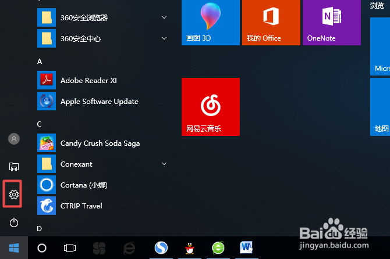Open QQ penguin on taskbar
This screenshot has height=259, width=390.
click(x=190, y=248)
